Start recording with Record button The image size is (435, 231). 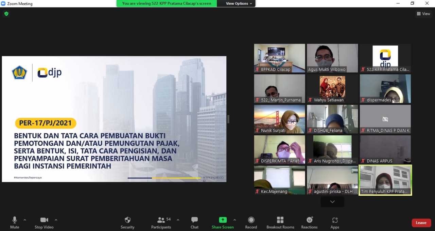[x=251, y=223]
